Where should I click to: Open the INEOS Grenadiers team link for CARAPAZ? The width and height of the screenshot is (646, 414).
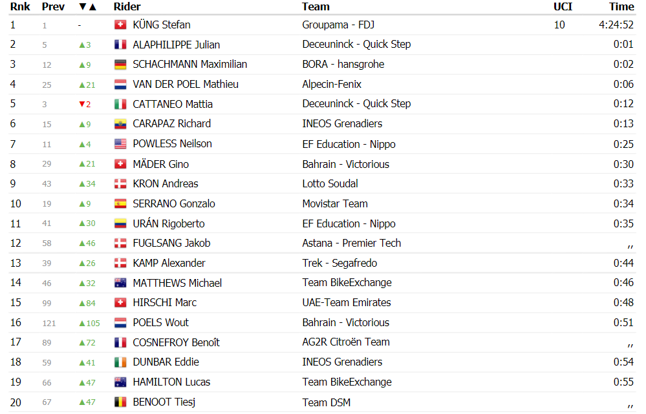pos(342,124)
